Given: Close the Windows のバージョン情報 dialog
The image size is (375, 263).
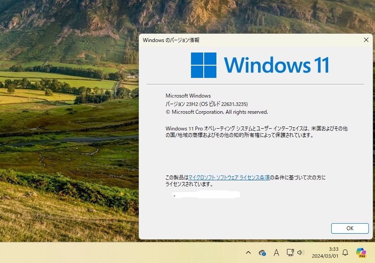Looking at the screenshot, I should click(x=366, y=40).
